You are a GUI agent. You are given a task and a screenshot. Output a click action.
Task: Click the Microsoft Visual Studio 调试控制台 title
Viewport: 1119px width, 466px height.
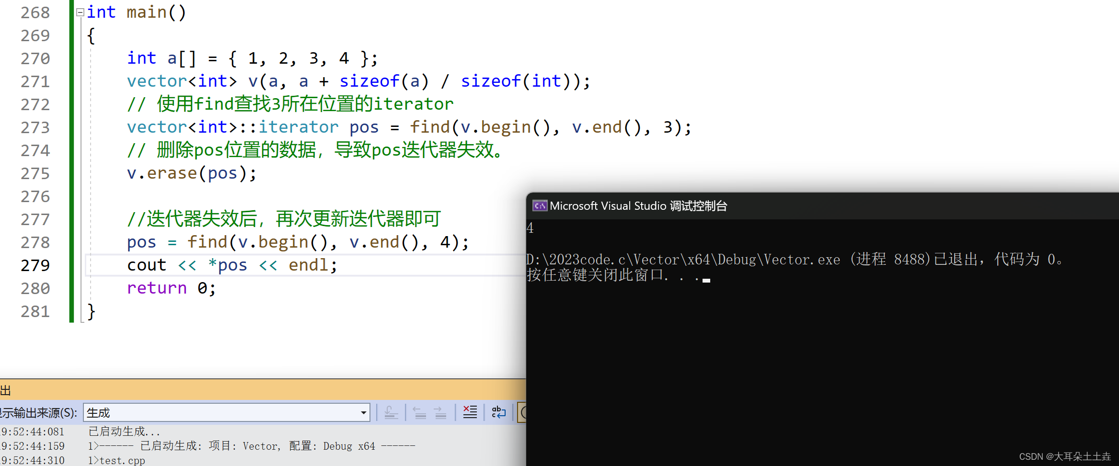click(x=638, y=206)
